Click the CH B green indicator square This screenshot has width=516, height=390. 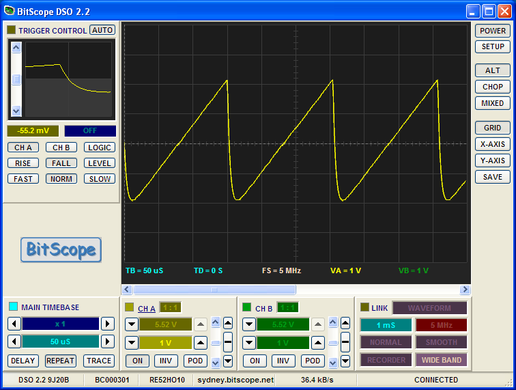click(246, 307)
